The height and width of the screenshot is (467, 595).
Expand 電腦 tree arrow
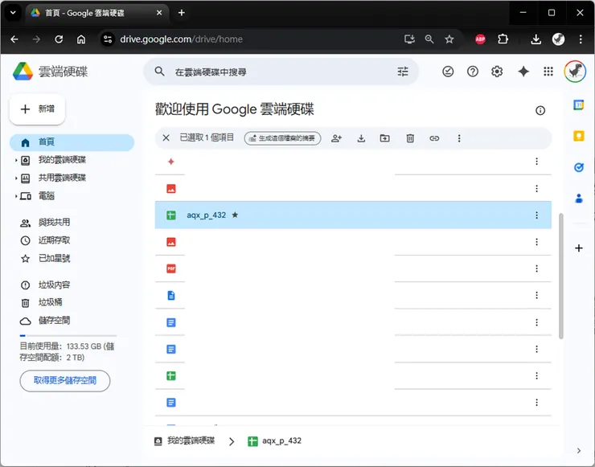click(x=16, y=196)
